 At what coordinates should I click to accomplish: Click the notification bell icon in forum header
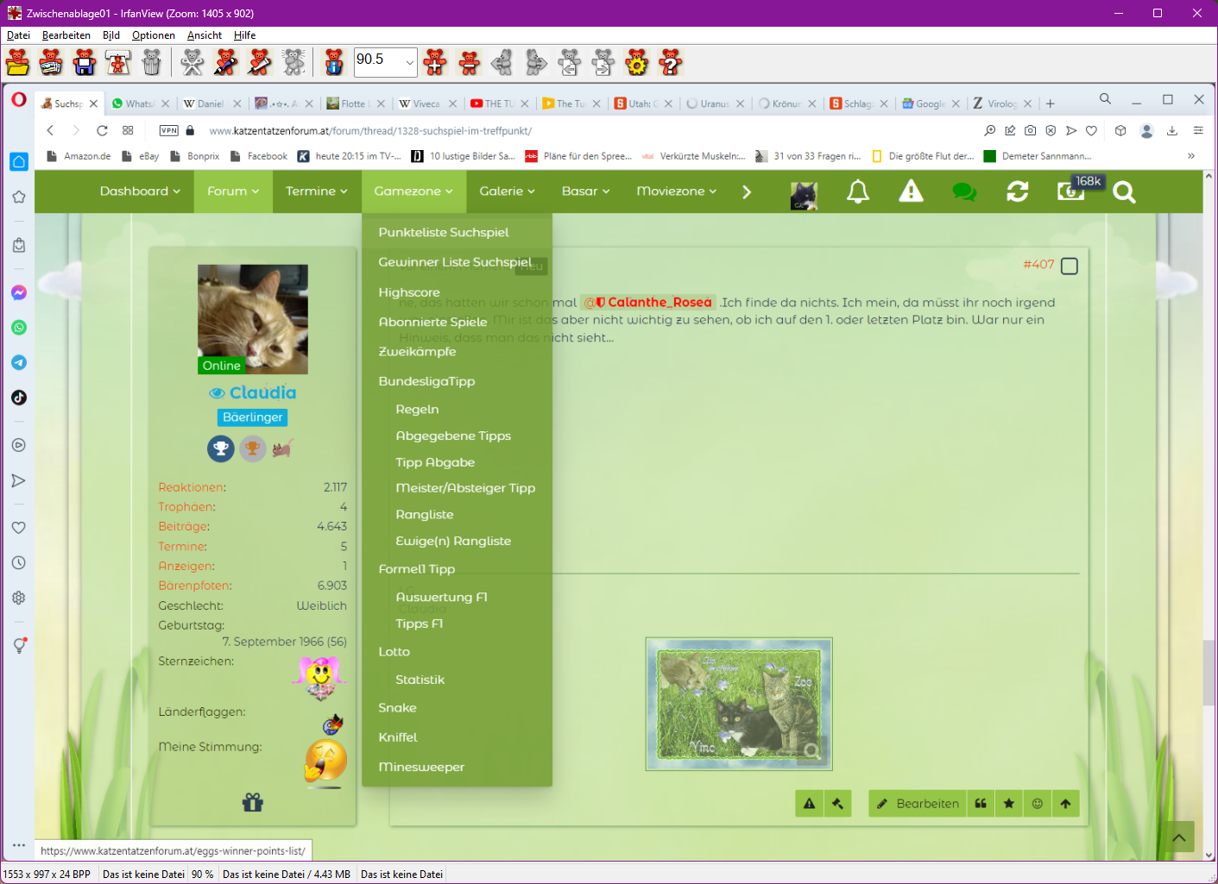(x=857, y=191)
